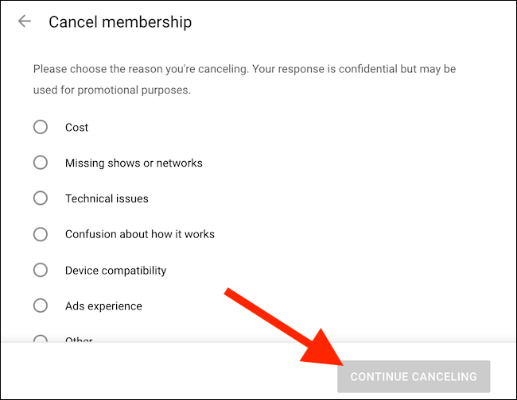Image resolution: width=517 pixels, height=400 pixels.
Task: Click the 'used for promotional purposes' text line
Action: (111, 90)
